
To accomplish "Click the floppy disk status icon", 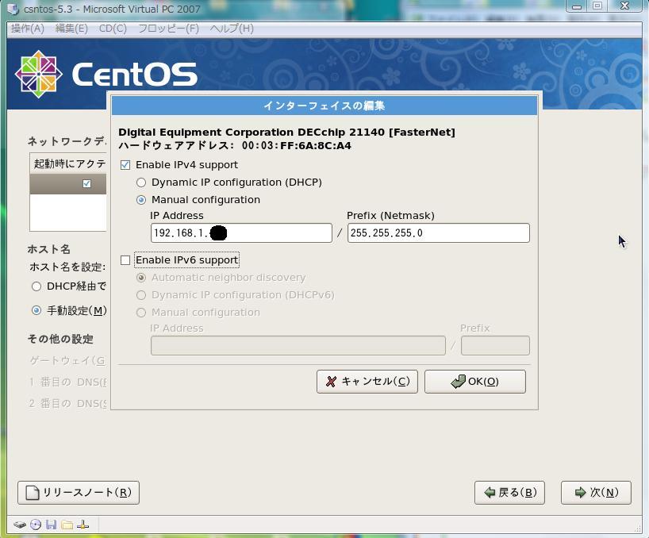I will [52, 525].
